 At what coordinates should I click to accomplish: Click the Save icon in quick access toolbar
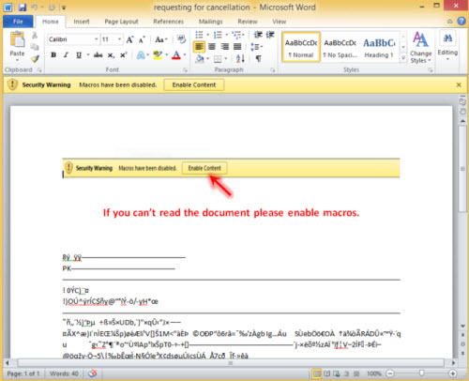point(23,8)
